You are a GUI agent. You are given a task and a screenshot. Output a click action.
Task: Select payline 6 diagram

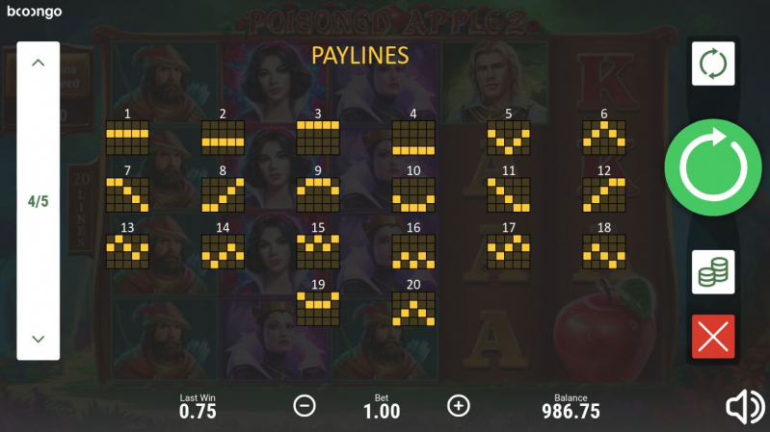(604, 138)
